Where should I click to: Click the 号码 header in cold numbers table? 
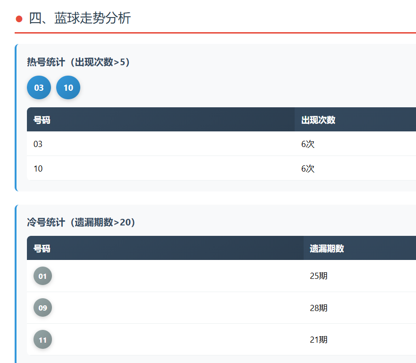42,249
